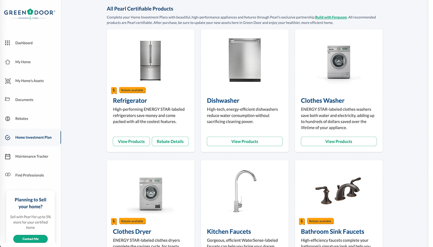Open 'Rebate Details' for the Refrigerator
This screenshot has width=433, height=247.
tap(170, 141)
